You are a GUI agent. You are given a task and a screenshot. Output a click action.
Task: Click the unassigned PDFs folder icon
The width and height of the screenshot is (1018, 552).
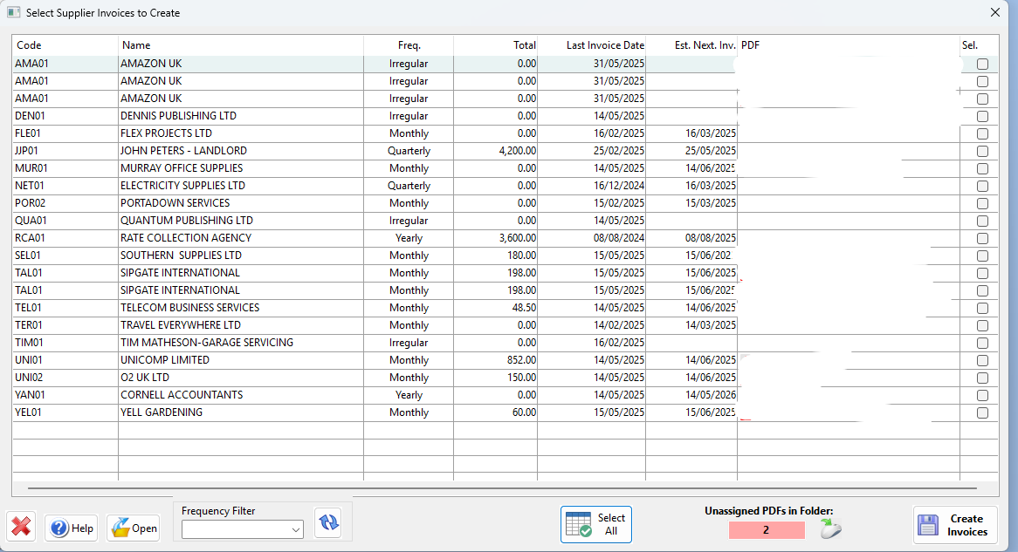(830, 528)
